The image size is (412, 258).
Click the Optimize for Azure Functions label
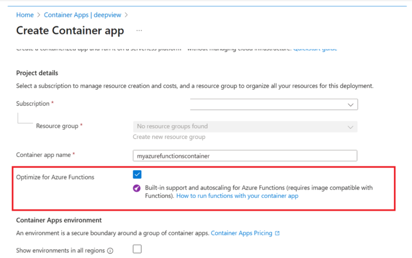coord(55,177)
